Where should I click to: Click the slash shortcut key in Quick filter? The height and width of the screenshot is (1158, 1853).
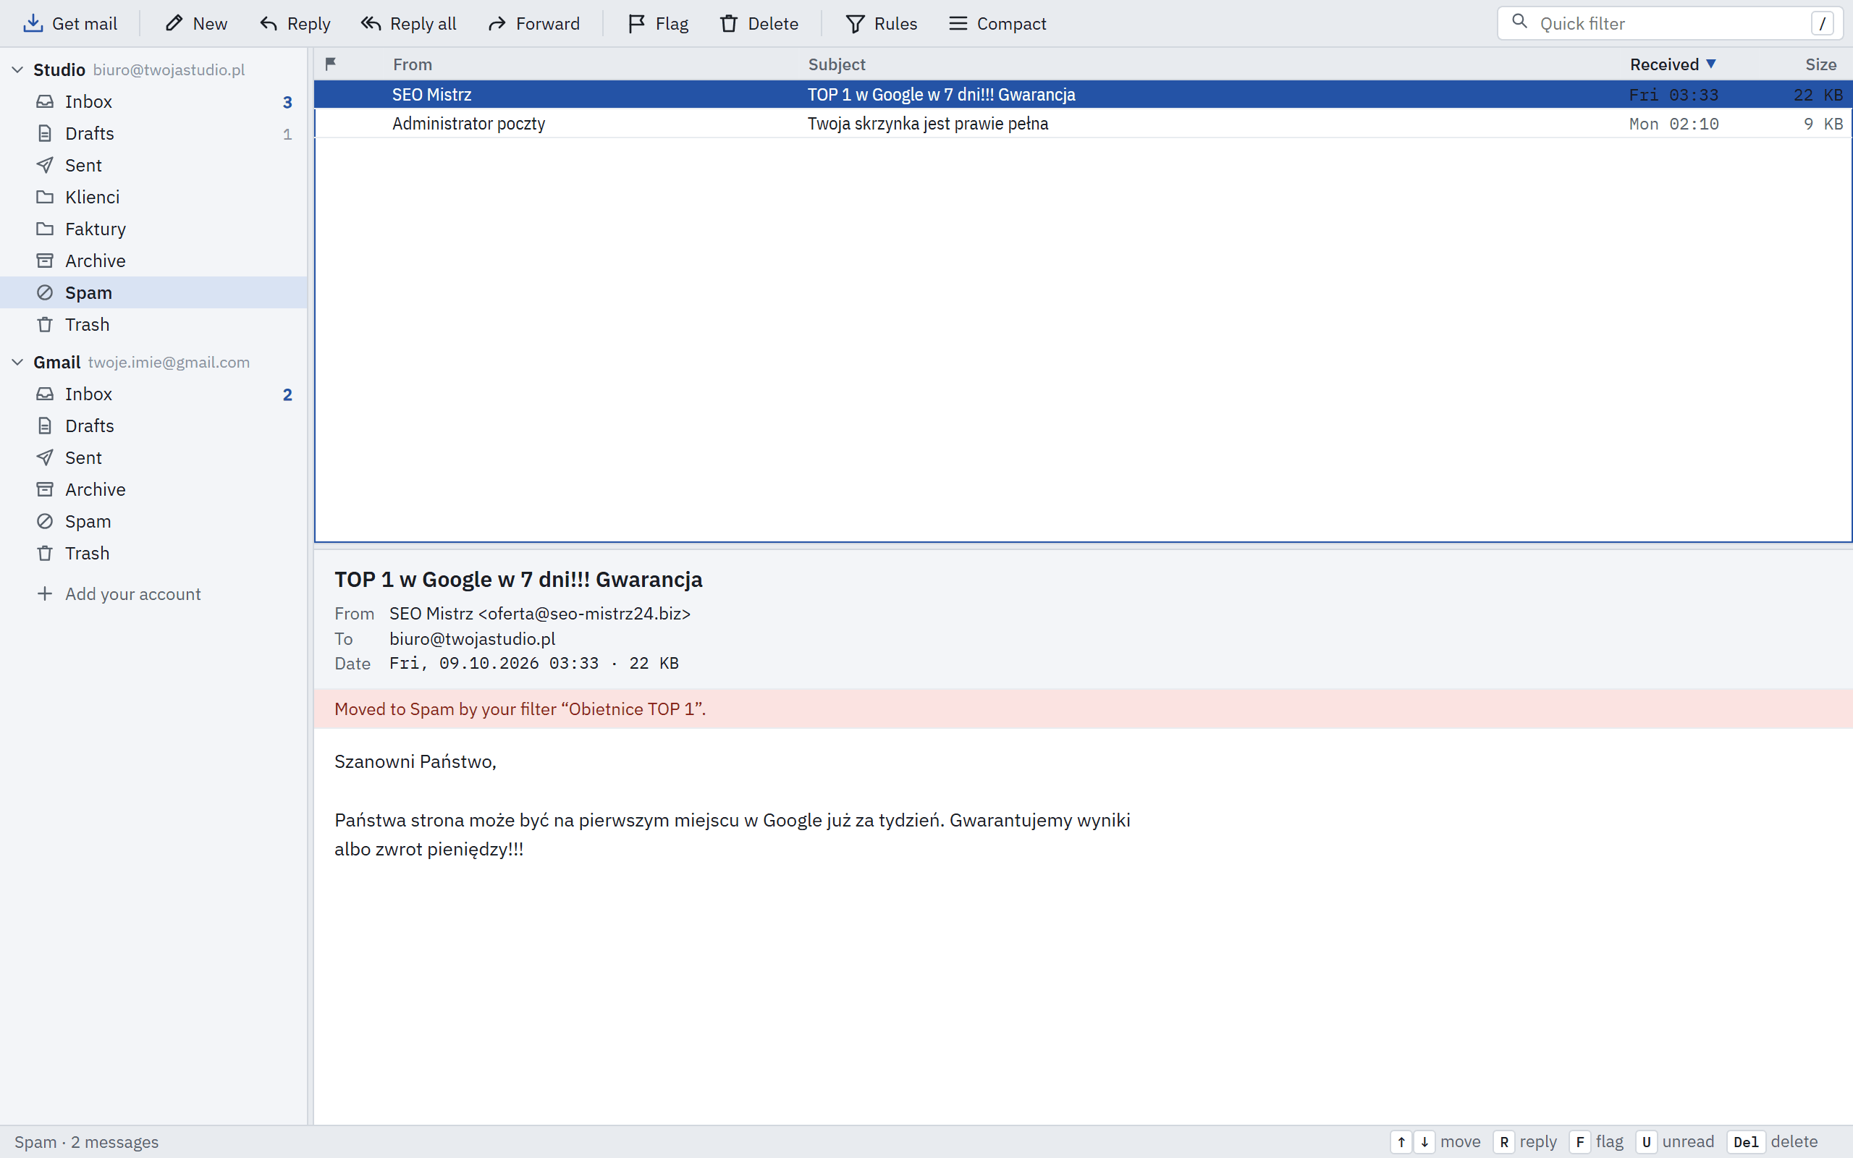[x=1823, y=24]
